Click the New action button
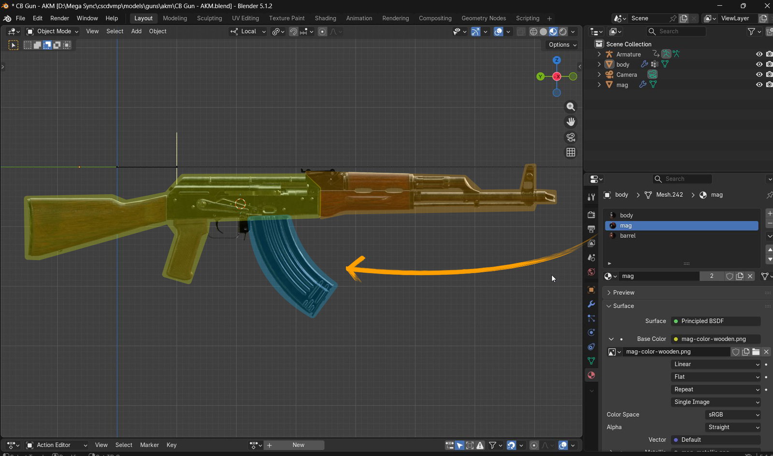This screenshot has width=773, height=456. coord(299,445)
